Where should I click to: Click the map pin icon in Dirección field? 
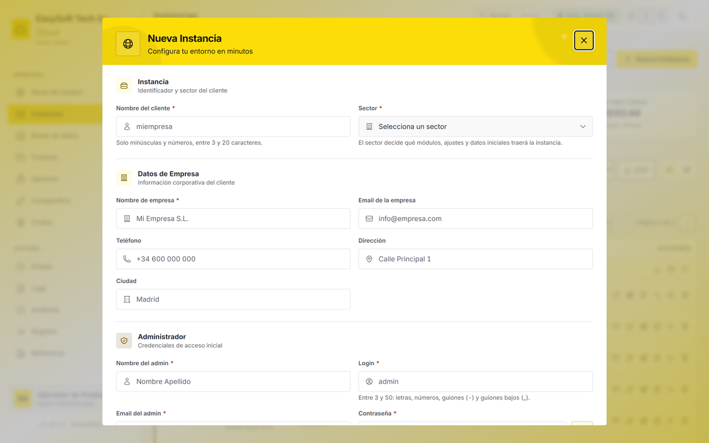click(x=369, y=259)
